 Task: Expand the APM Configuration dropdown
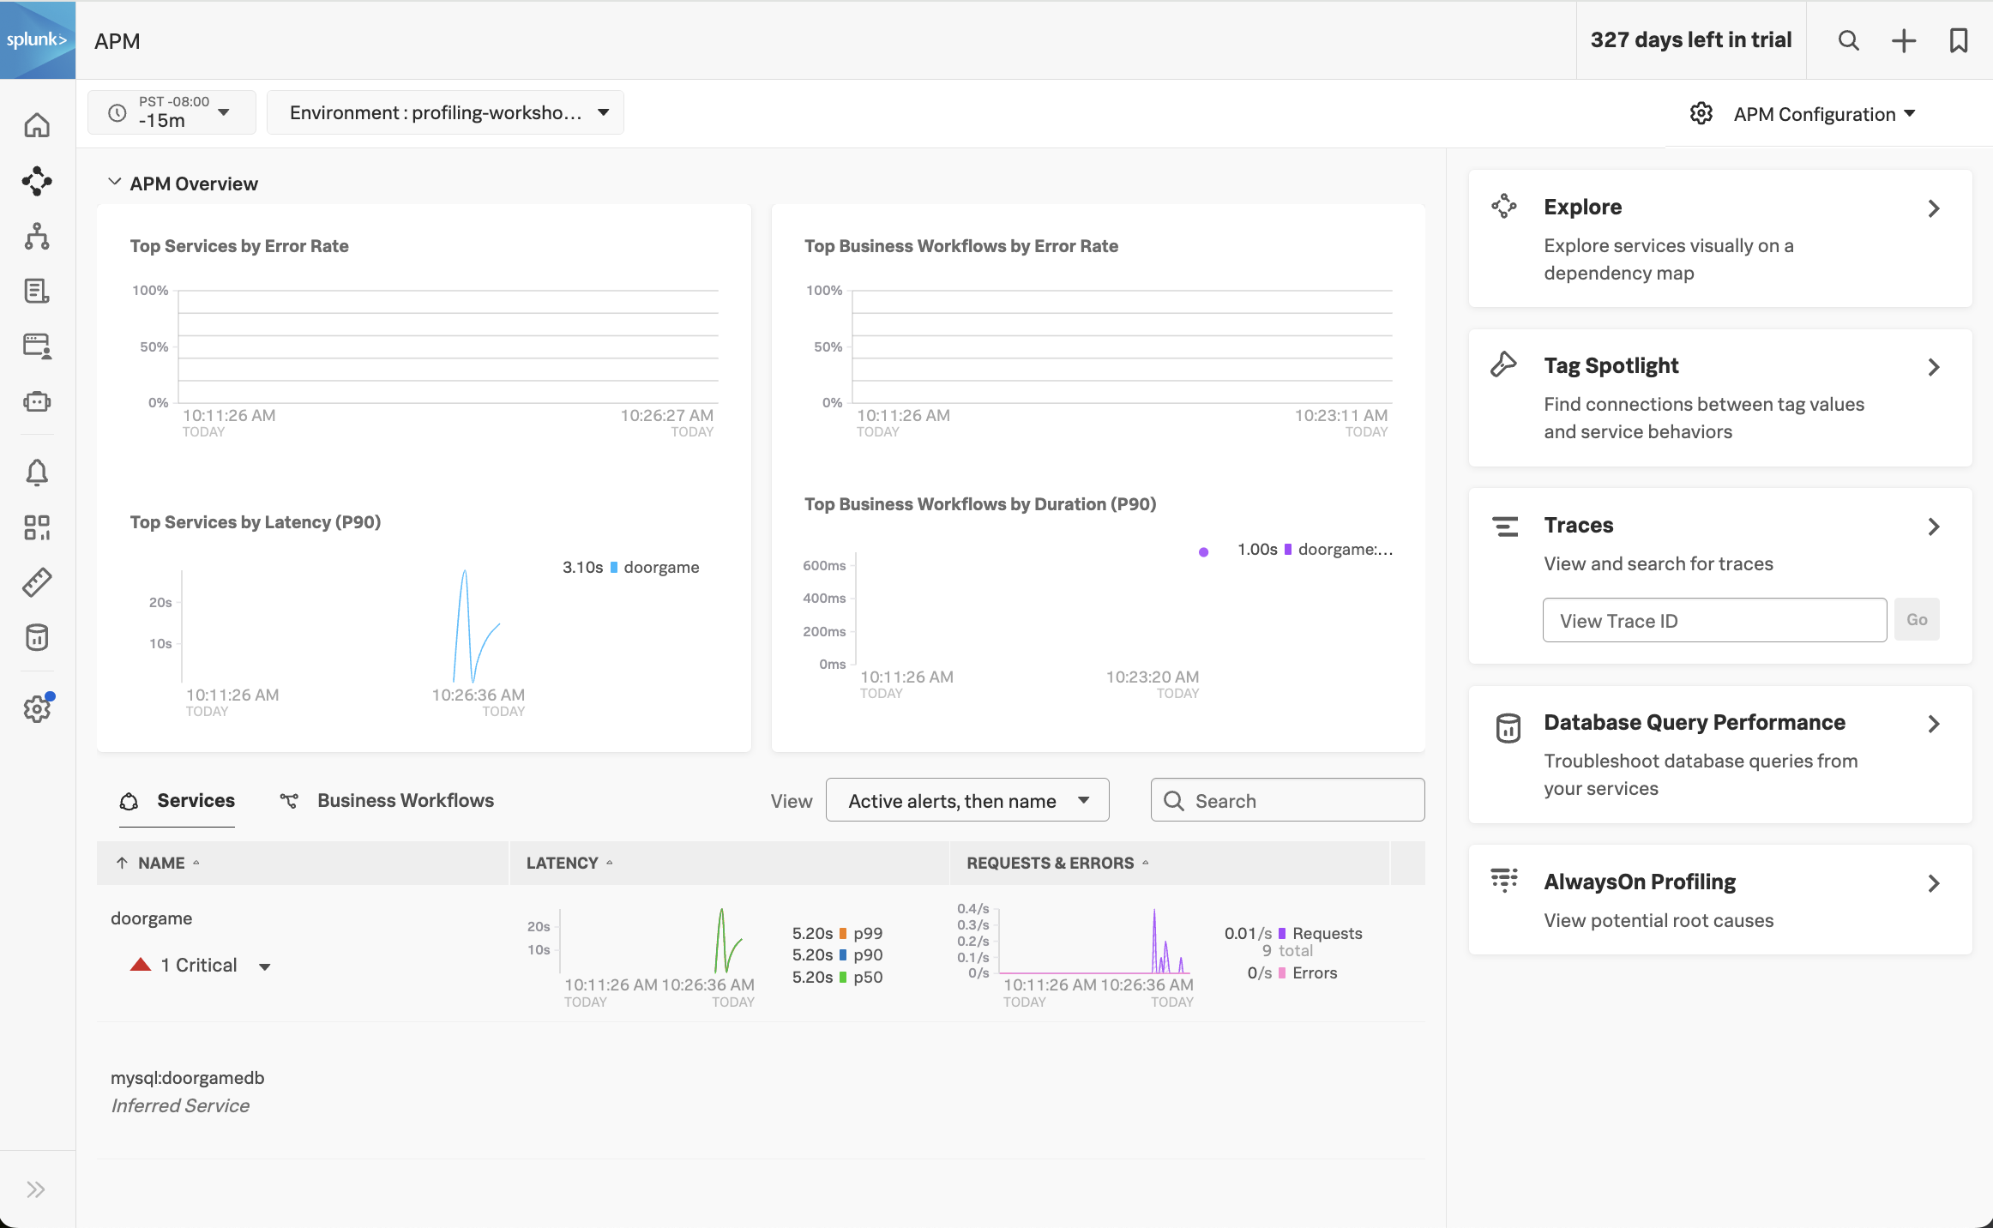coord(1824,113)
